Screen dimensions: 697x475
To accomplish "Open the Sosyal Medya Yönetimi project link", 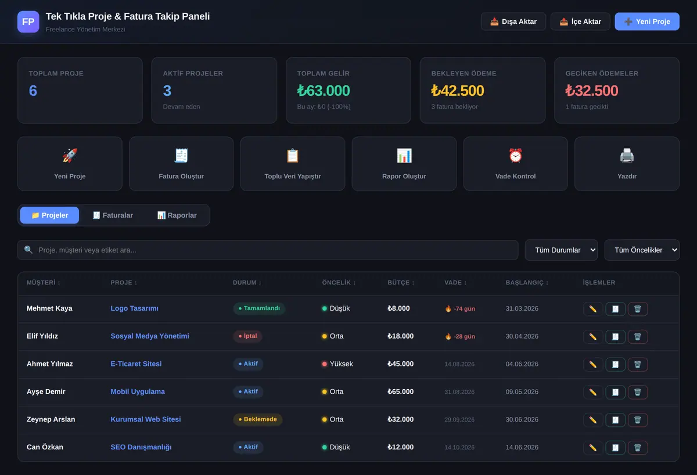I will (x=150, y=336).
